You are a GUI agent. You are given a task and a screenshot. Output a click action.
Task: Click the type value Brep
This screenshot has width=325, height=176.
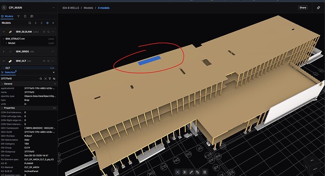point(27,100)
